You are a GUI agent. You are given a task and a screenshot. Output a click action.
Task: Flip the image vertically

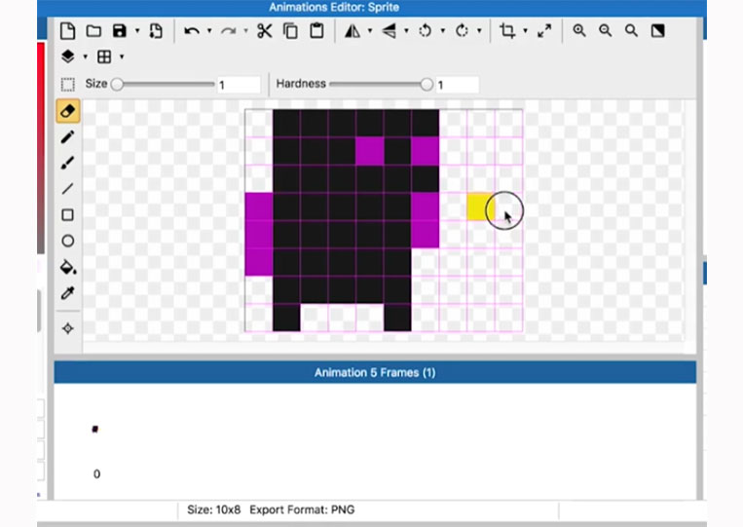tap(390, 31)
